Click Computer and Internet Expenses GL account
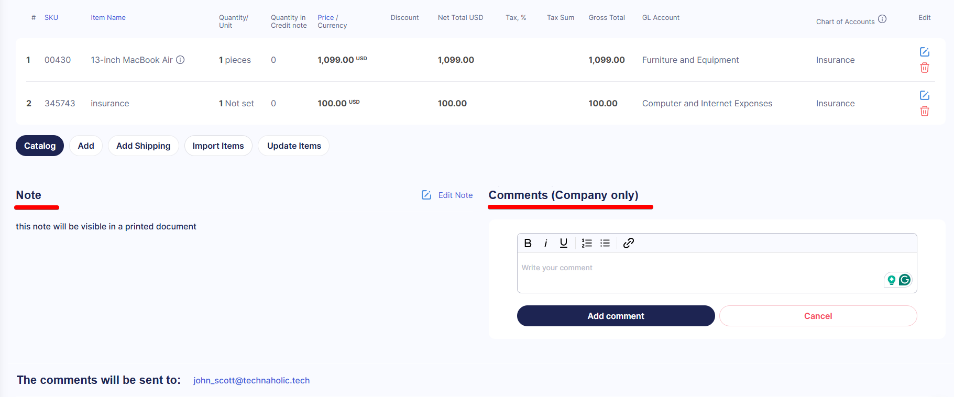The width and height of the screenshot is (954, 397). [707, 103]
